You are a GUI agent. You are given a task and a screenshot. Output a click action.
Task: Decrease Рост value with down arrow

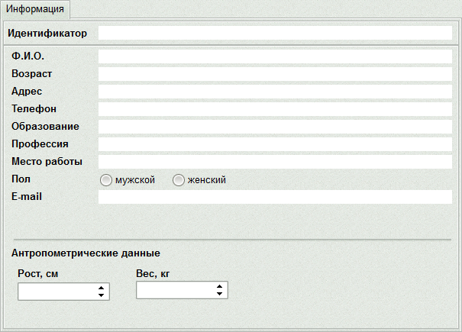[x=101, y=295]
